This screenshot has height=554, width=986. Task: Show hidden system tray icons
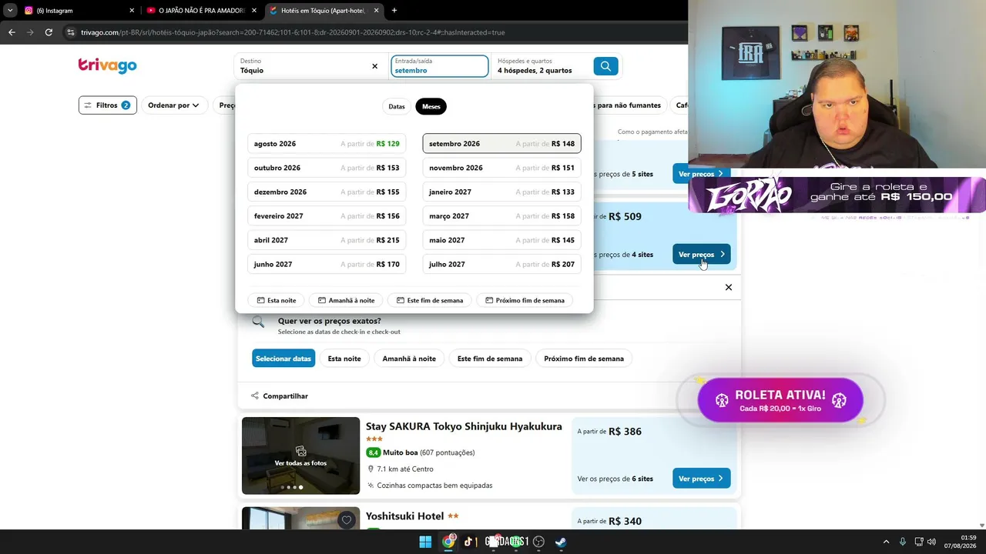886,542
